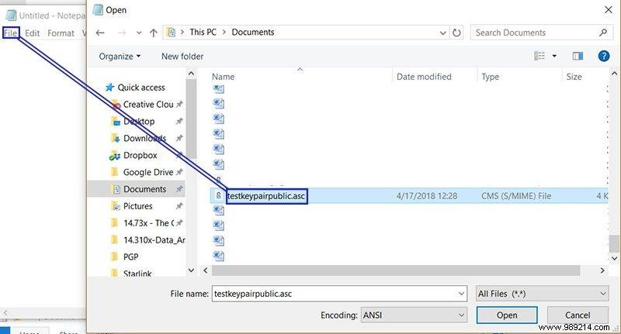
Task: Click the PGP folder icon
Action: (115, 257)
